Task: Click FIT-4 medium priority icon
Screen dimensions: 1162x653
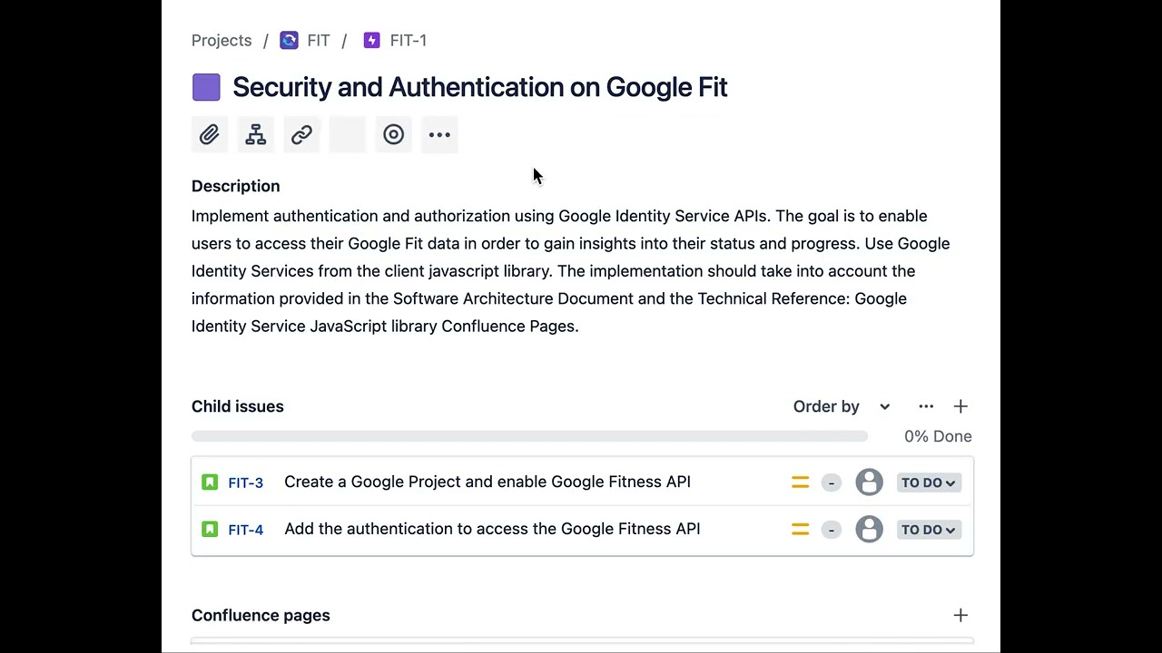Action: click(x=800, y=530)
